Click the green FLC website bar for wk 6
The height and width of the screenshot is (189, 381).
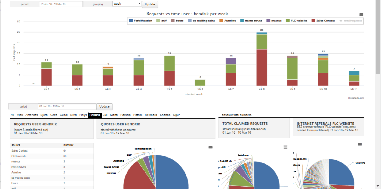coord(200,83)
